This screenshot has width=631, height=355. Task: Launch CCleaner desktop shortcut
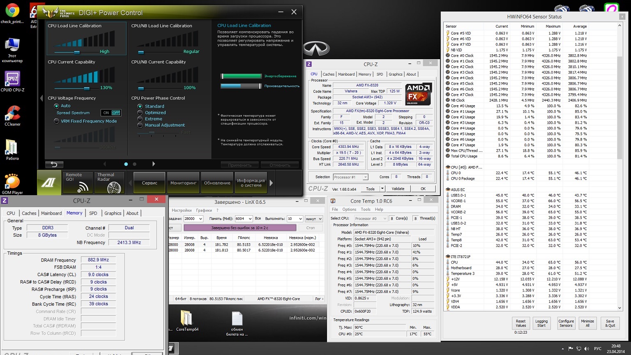tap(12, 116)
